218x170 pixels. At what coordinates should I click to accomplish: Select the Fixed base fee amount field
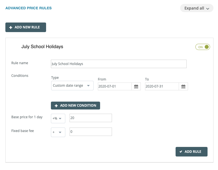tap(90, 132)
